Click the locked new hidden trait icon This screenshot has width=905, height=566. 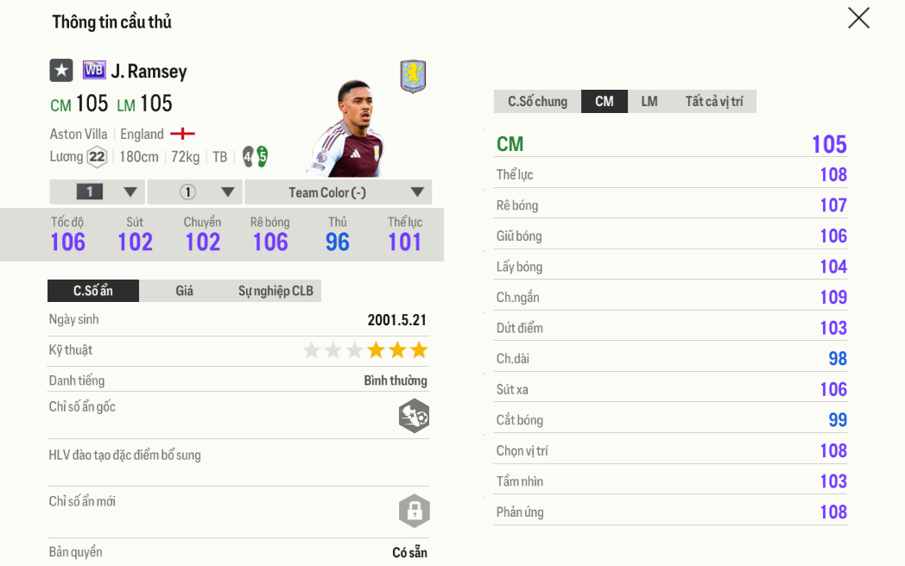[414, 511]
